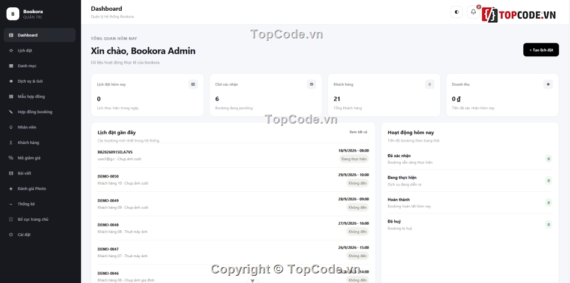Select the Hoàn thành activity row

[470, 203]
